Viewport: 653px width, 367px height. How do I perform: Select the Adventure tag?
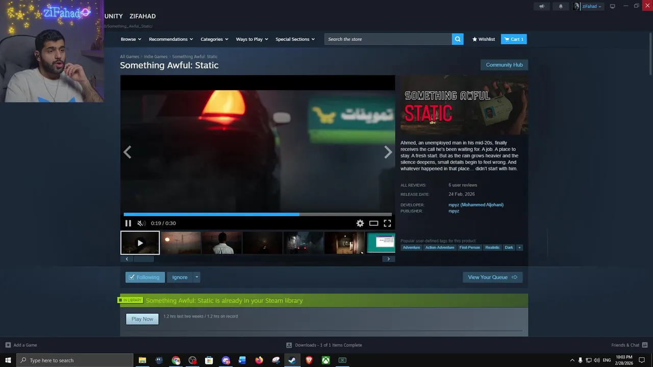point(411,248)
